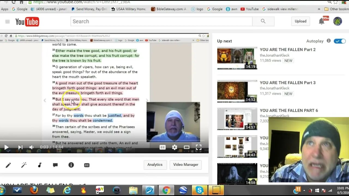This screenshot has width=349, height=196.
Task: Open the logo bookmark
Action: tap(197, 9)
